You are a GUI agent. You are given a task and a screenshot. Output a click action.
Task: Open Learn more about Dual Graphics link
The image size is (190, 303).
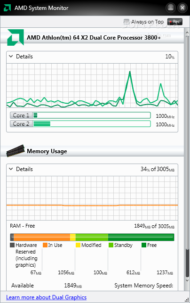[46, 297]
